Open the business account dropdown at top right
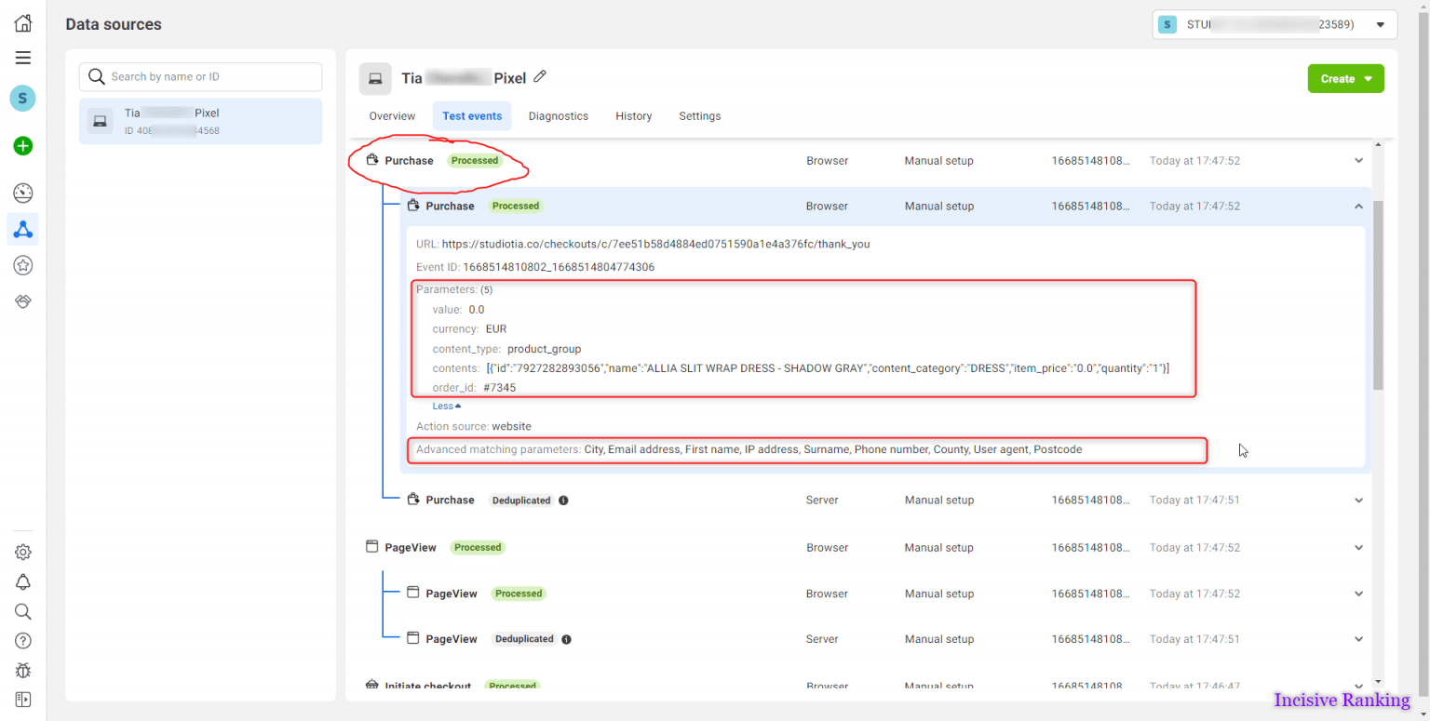This screenshot has height=721, width=1430. pos(1275,25)
